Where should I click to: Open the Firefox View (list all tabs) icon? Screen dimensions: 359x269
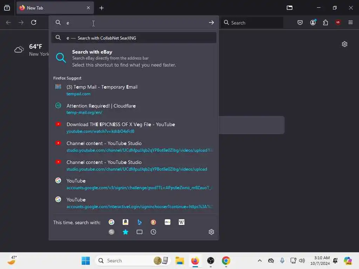point(7,8)
